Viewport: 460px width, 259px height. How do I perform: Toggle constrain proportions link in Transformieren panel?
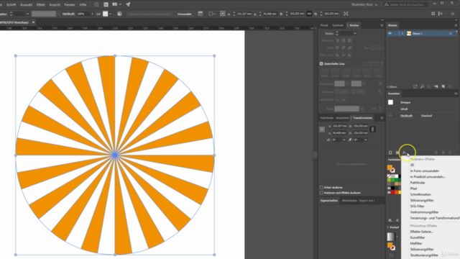[x=372, y=129]
